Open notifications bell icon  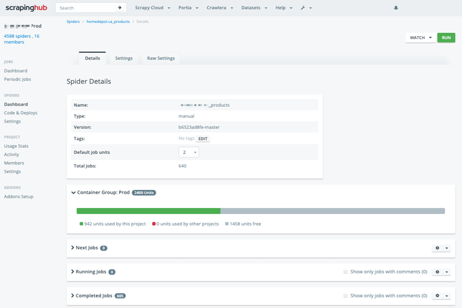(396, 8)
